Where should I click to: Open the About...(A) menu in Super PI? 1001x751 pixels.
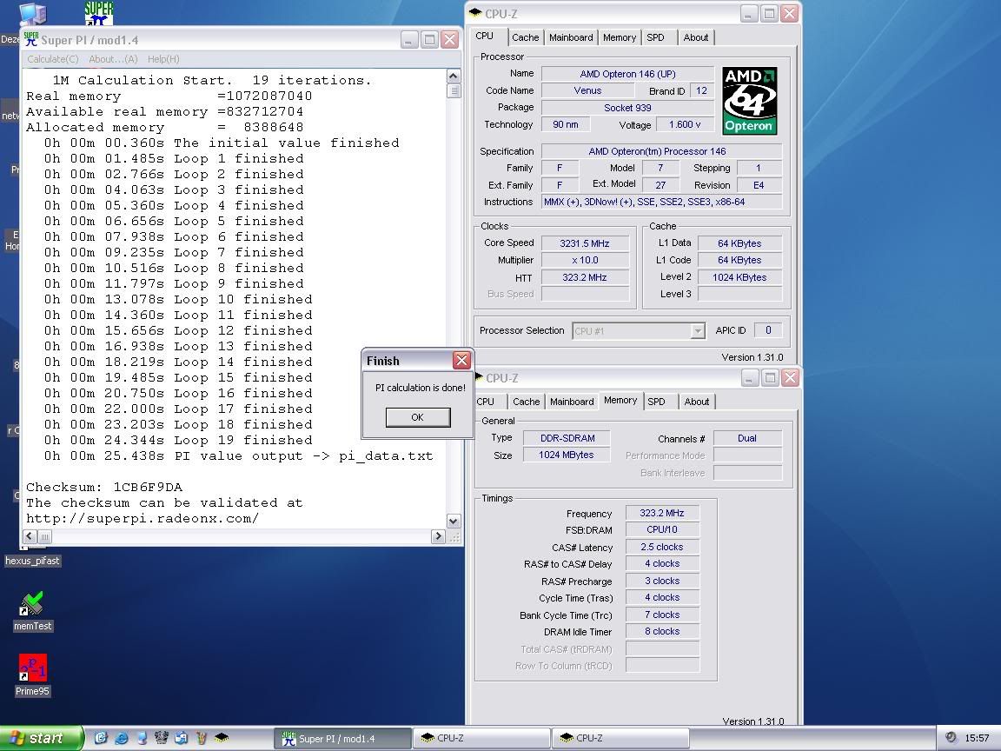pyautogui.click(x=113, y=59)
